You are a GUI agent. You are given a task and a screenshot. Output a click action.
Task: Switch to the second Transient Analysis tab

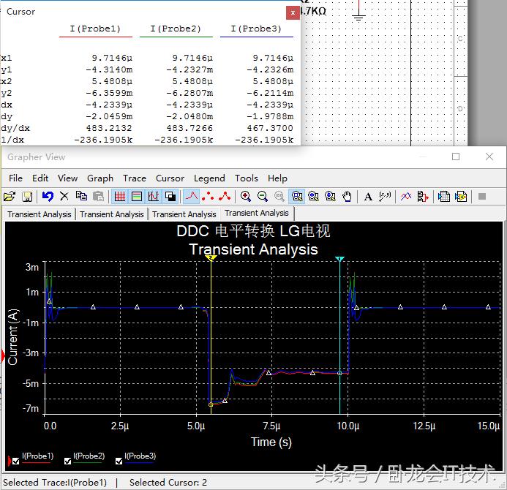point(111,214)
